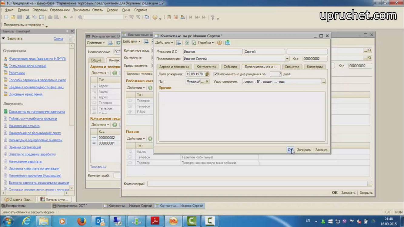
Task: Open the Представление dropdown arrow
Action: point(287,59)
